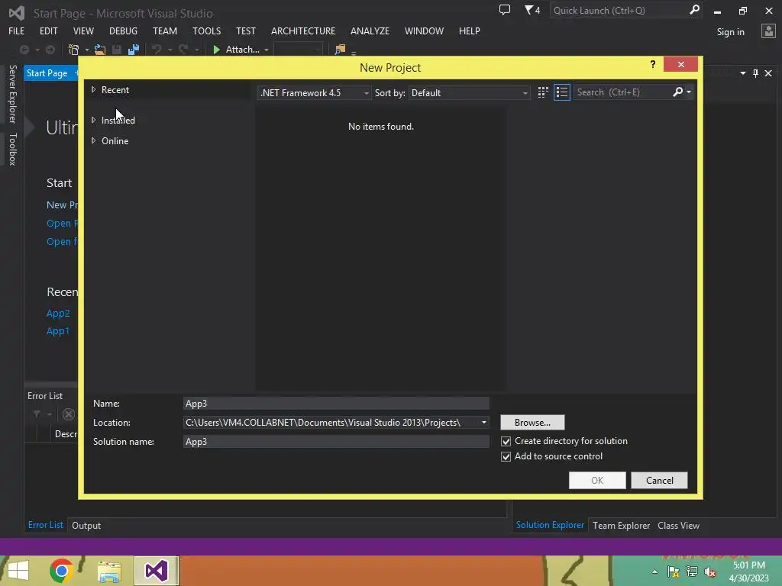The width and height of the screenshot is (782, 586).
Task: Click the Save toolbar icon
Action: (117, 50)
